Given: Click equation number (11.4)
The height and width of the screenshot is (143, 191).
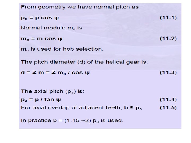Looking at the screenshot, I should pyautogui.click(x=168, y=100).
